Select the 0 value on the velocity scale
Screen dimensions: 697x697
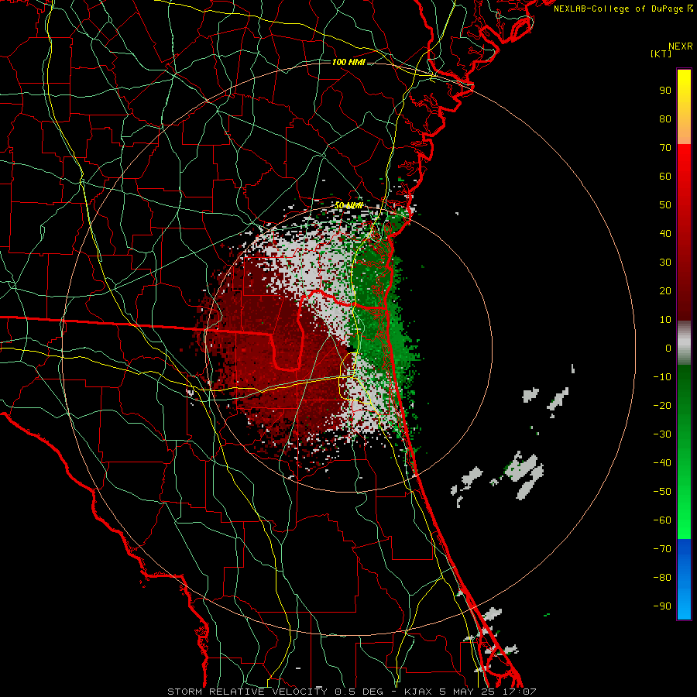[x=668, y=348]
